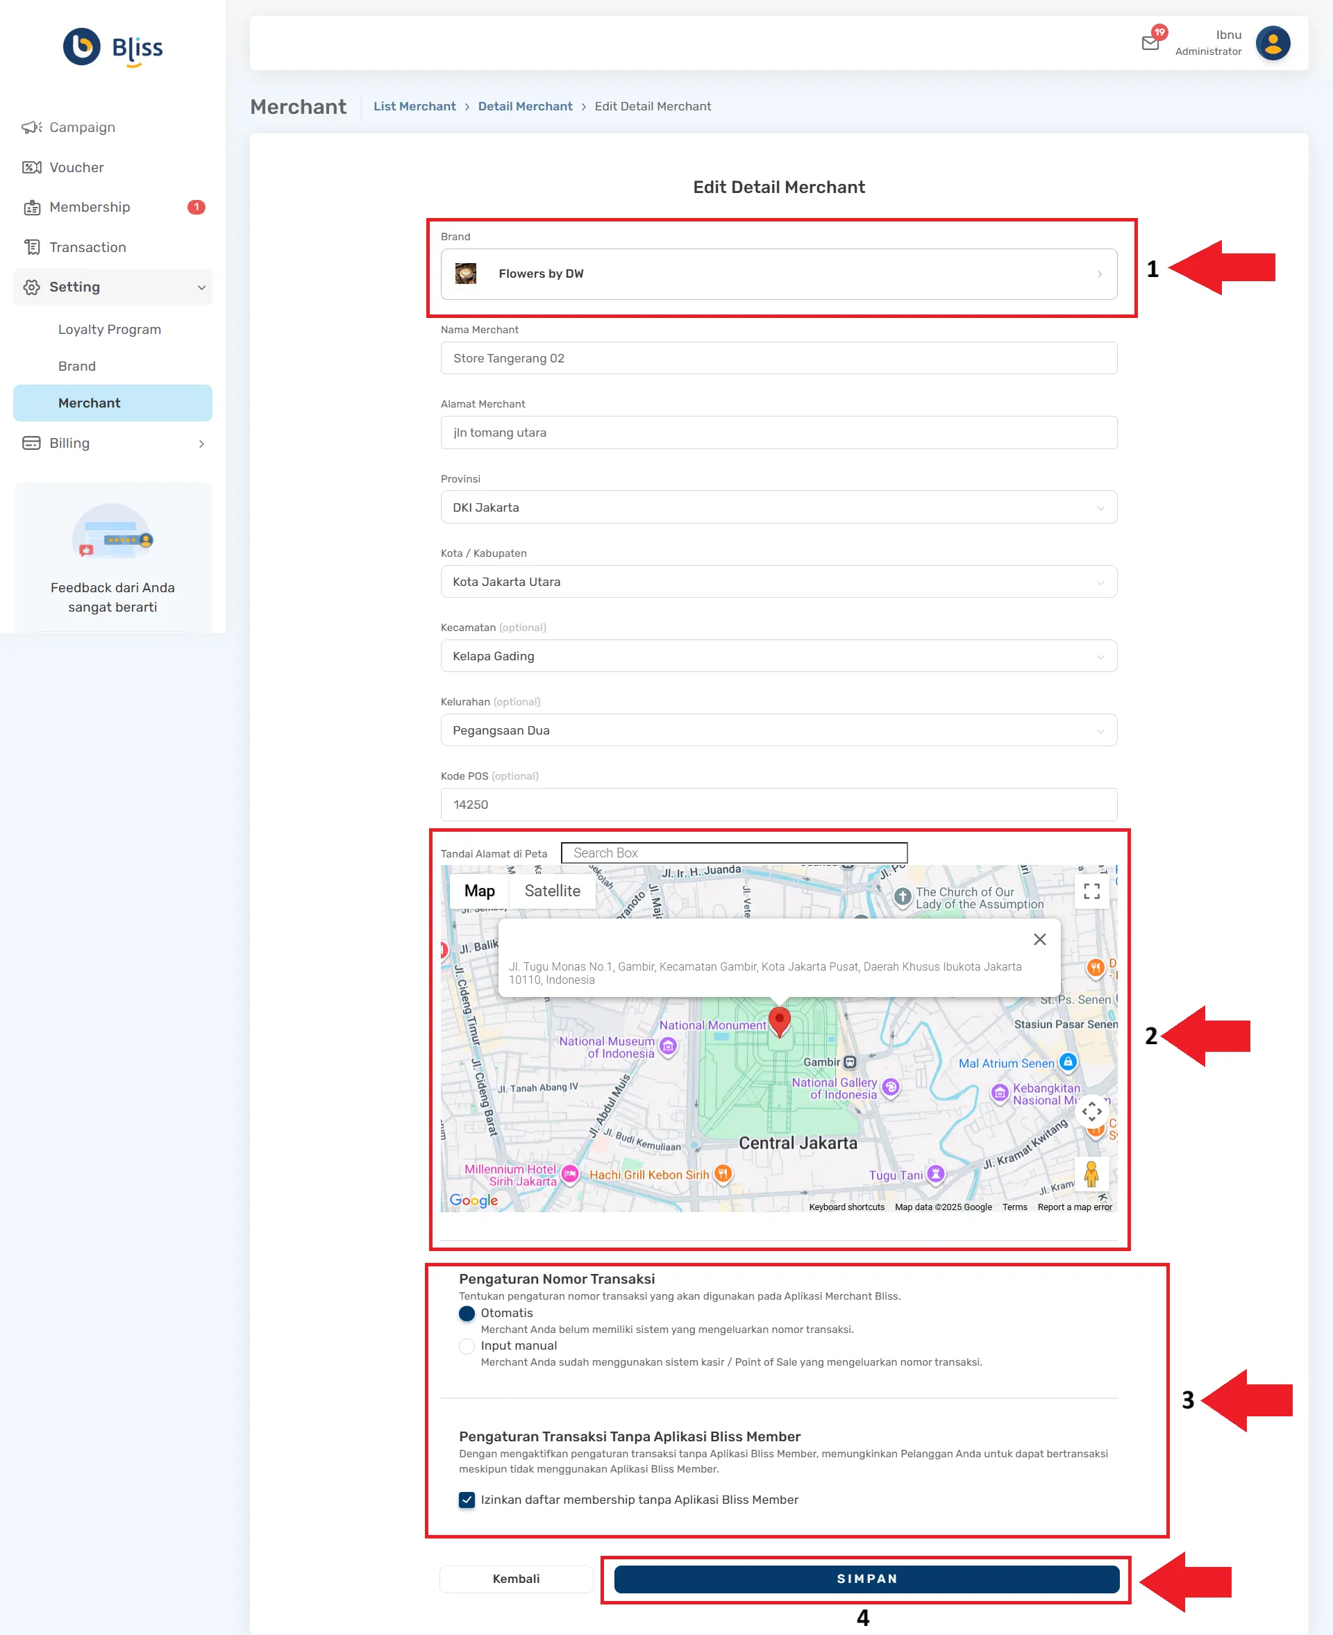Open the Kota / Kabupaten dropdown
This screenshot has height=1635, width=1333.
pos(778,582)
